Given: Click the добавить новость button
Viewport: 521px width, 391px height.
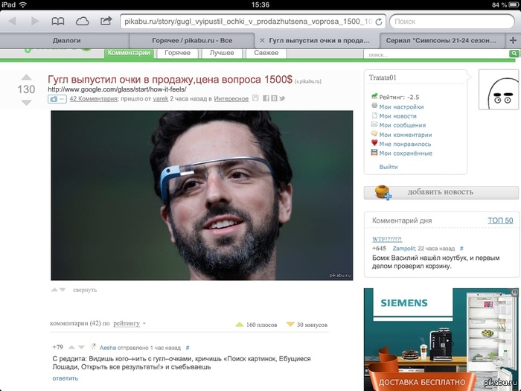Looking at the screenshot, I should pos(441,192).
